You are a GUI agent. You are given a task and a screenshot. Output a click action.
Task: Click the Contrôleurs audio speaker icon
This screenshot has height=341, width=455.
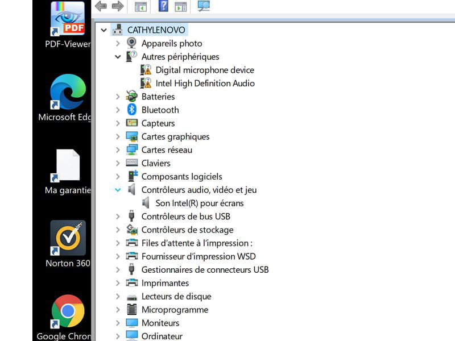coord(132,190)
